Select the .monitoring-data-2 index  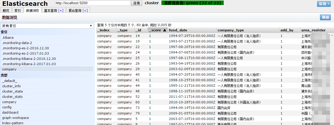pos(47,43)
